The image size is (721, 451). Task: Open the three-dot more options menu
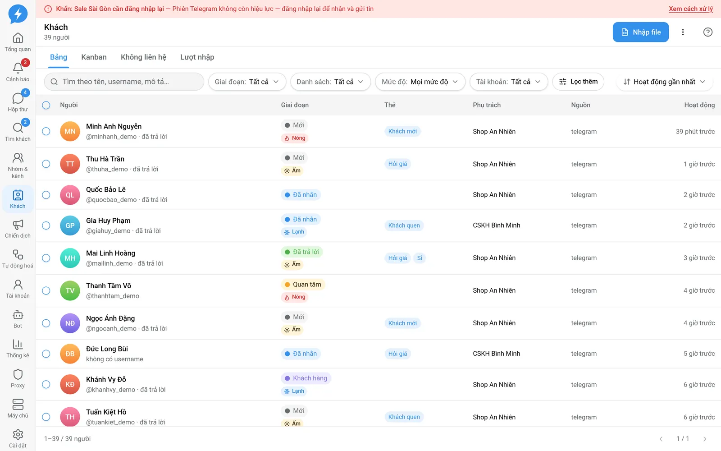pos(683,32)
